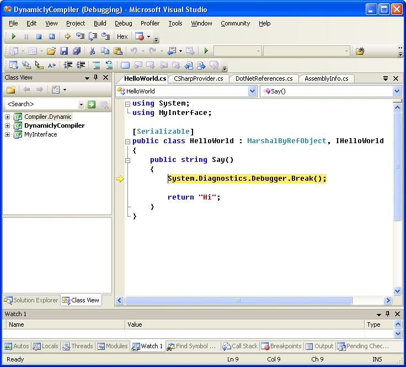Viewport: 406px width, 367px height.
Task: Open the HelloWorld class dropdown
Action: coord(252,91)
